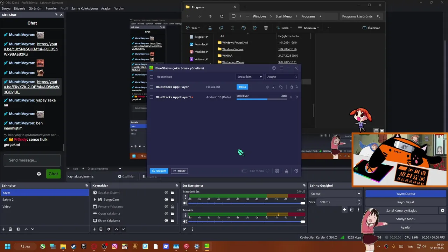
Task: Remove selected source trash icon
Action: pyautogui.click(x=101, y=229)
